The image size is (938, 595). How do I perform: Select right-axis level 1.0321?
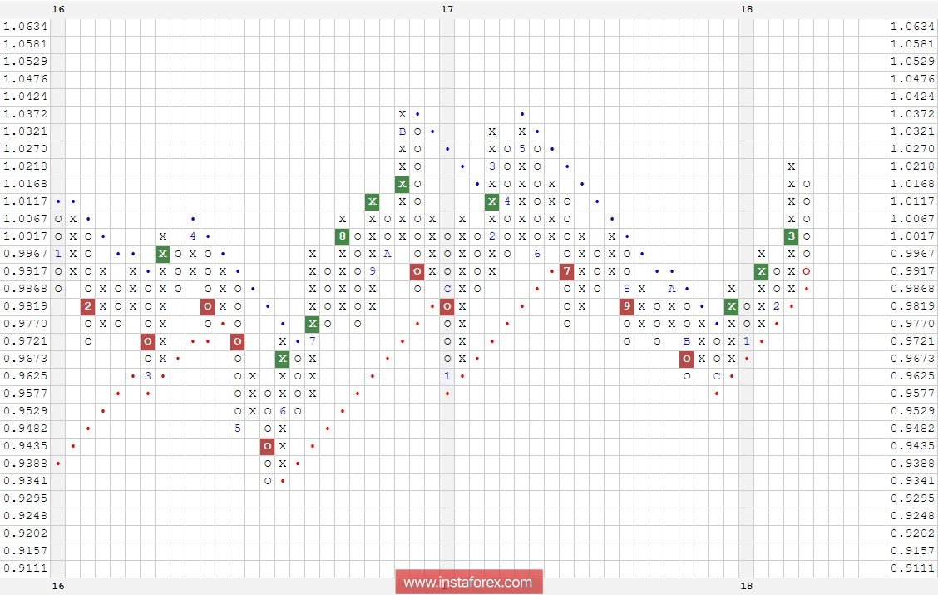point(912,131)
